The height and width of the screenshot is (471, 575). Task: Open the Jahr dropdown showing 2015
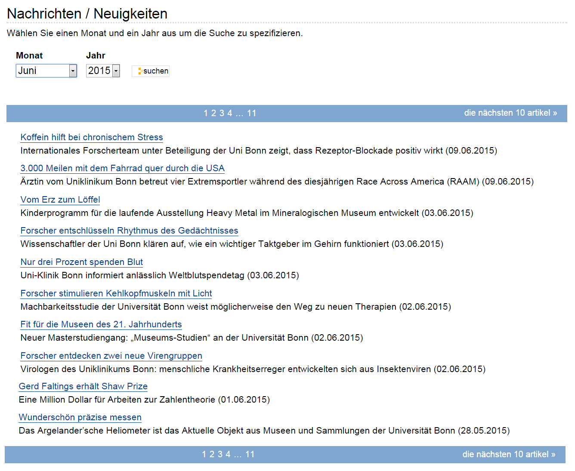pyautogui.click(x=103, y=71)
